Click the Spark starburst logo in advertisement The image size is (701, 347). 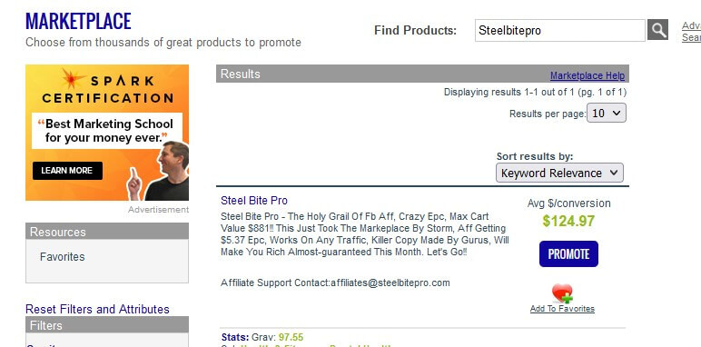click(x=74, y=79)
